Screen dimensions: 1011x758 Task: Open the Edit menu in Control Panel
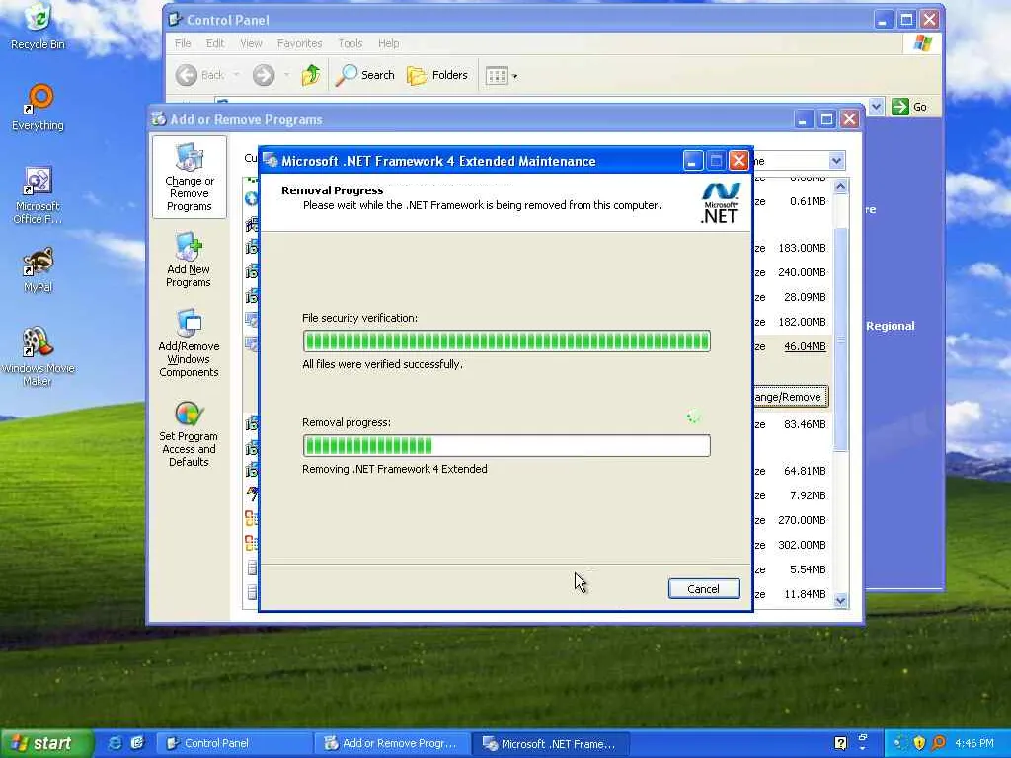pyautogui.click(x=214, y=43)
